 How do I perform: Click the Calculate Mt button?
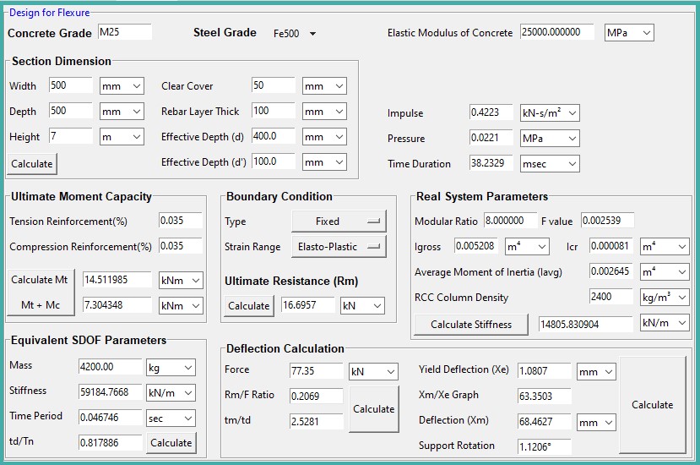(x=41, y=280)
